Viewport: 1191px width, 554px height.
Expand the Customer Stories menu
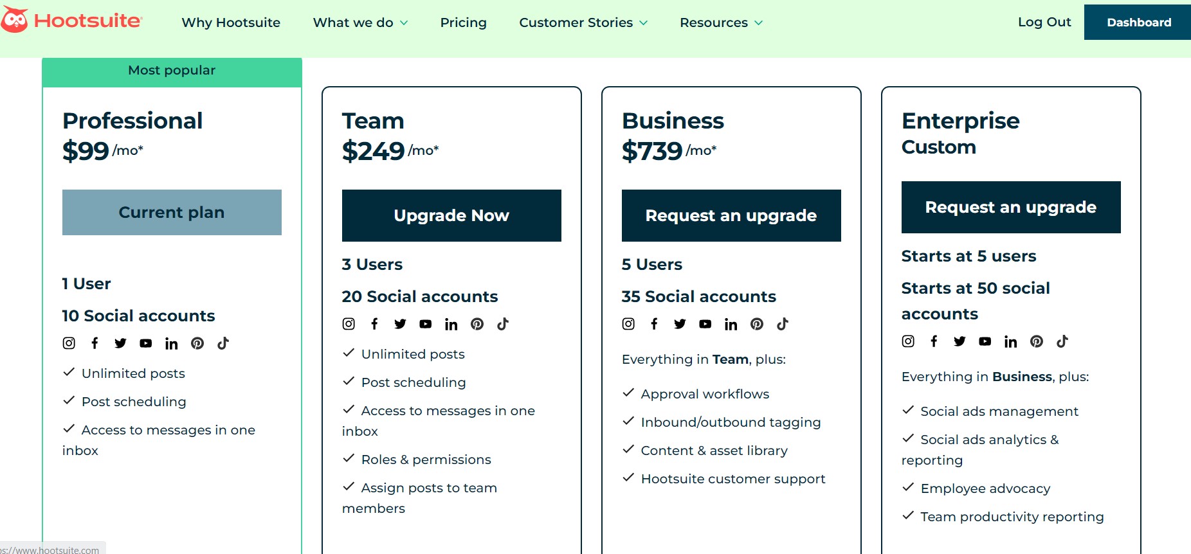(583, 22)
